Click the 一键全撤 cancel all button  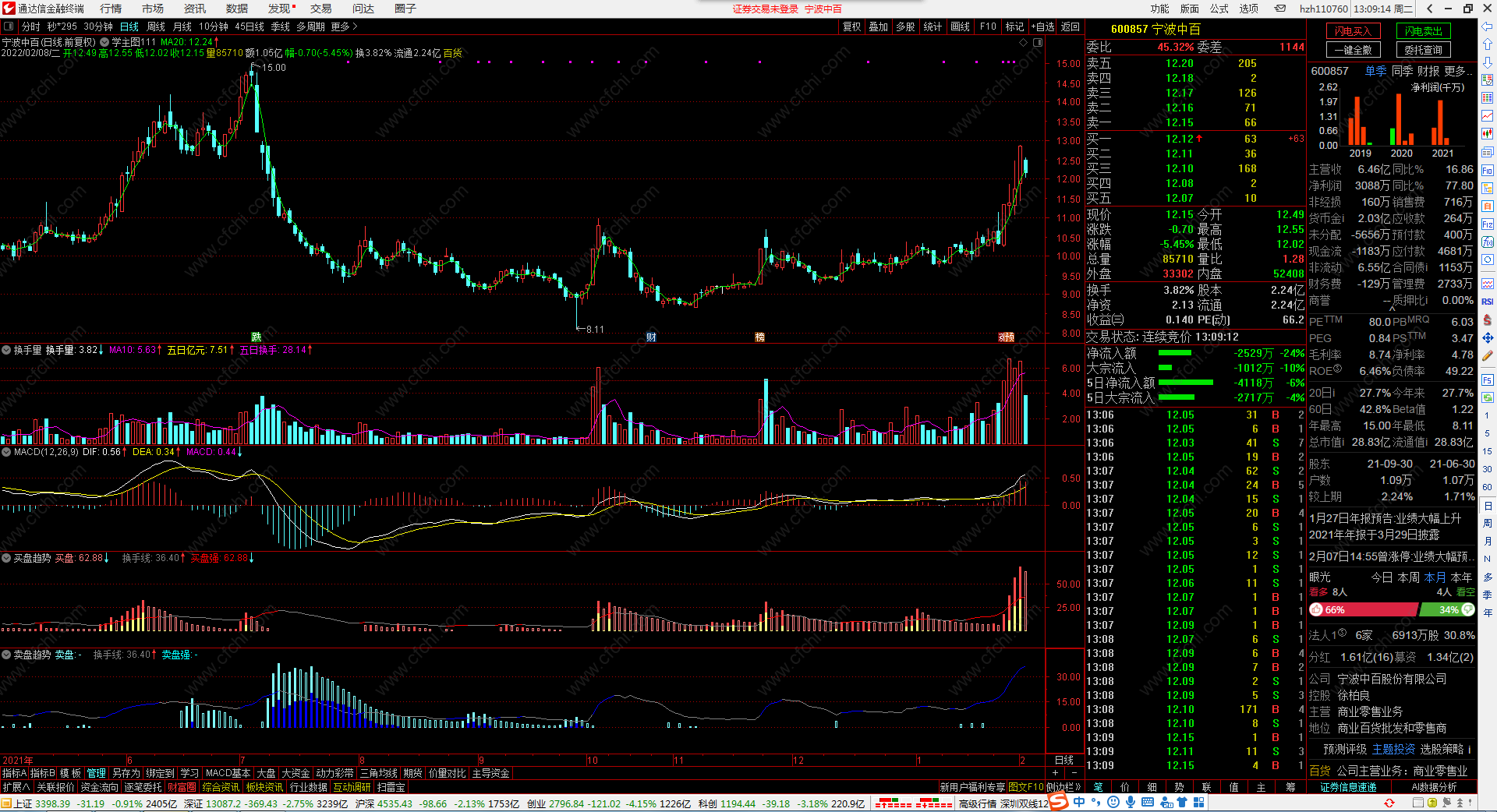1354,50
